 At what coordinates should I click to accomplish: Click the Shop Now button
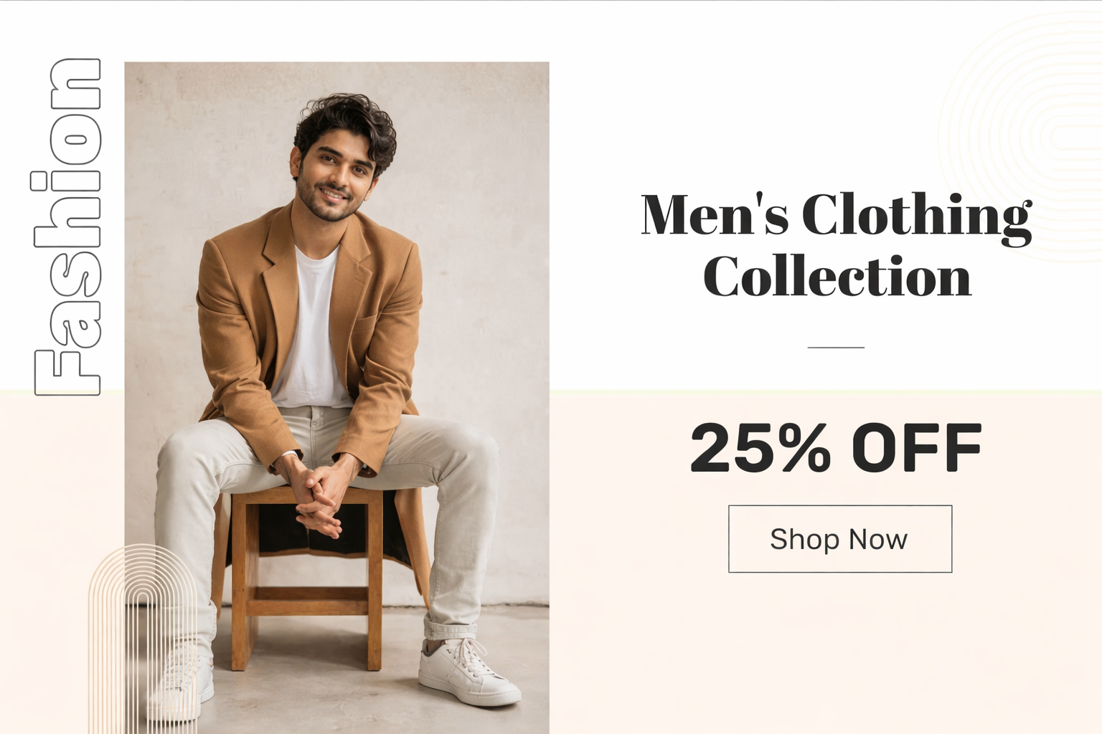pos(840,539)
